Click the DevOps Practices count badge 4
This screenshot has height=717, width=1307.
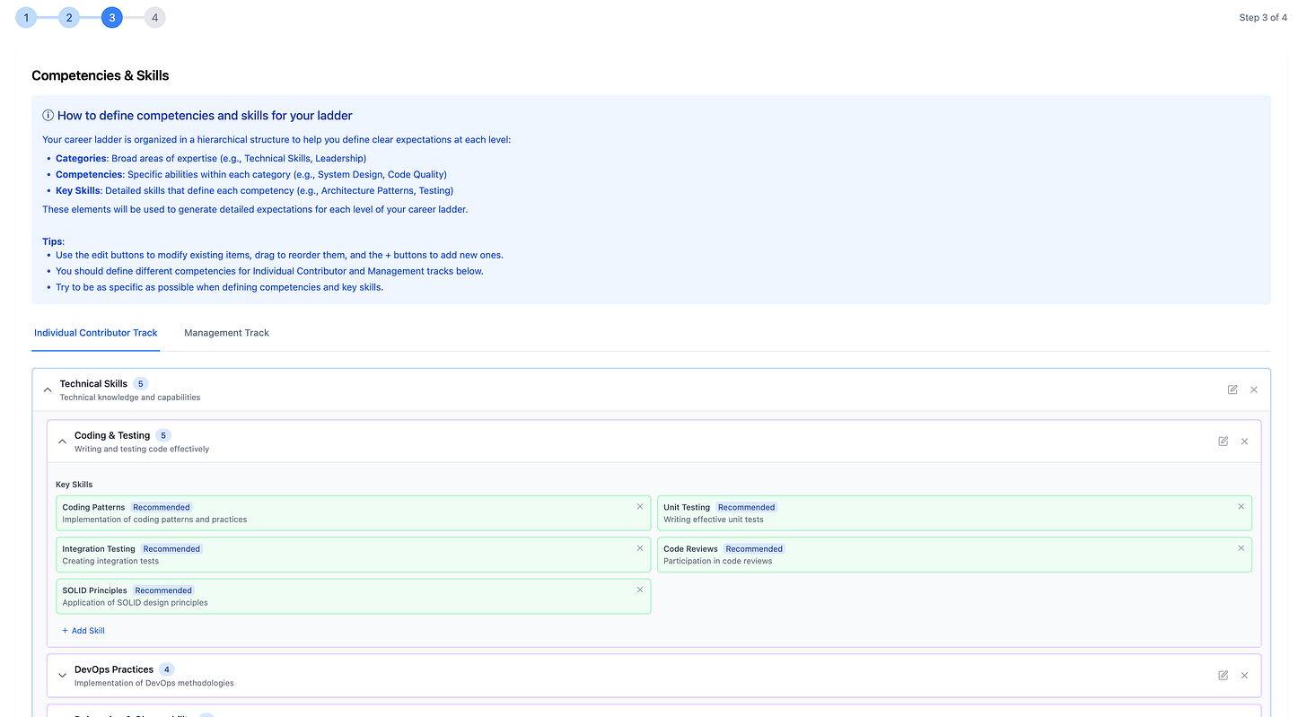(167, 669)
